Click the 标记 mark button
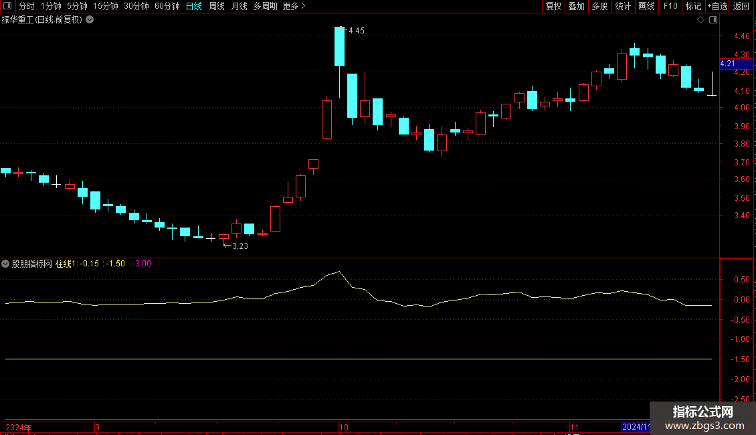Image resolution: width=756 pixels, height=435 pixels. 693,6
